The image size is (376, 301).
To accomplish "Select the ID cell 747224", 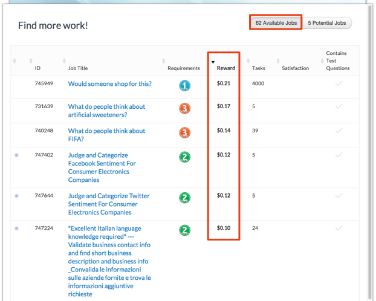I will click(44, 228).
